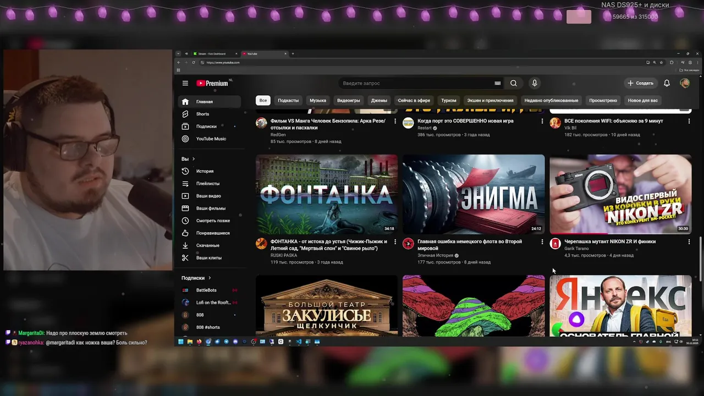Viewport: 704px width, 396px height.
Task: Open the account avatar menu
Action: pos(685,83)
